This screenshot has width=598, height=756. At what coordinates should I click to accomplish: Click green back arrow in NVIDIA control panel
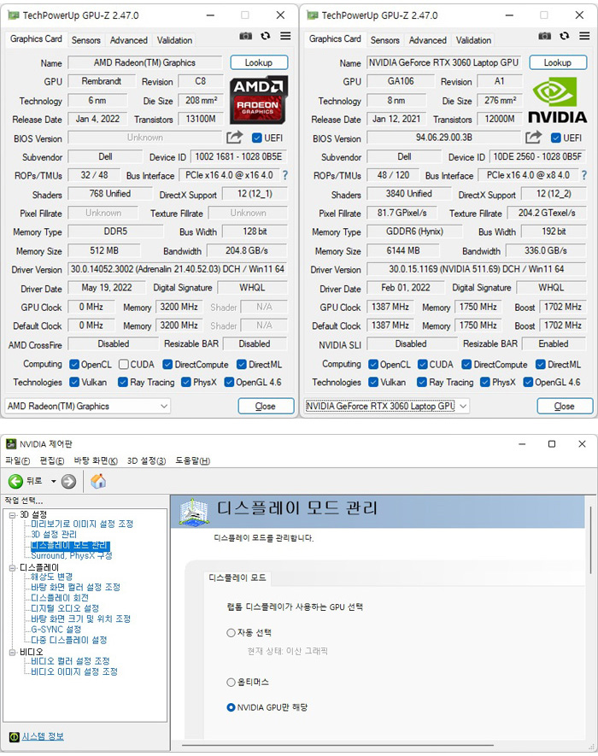pyautogui.click(x=16, y=481)
